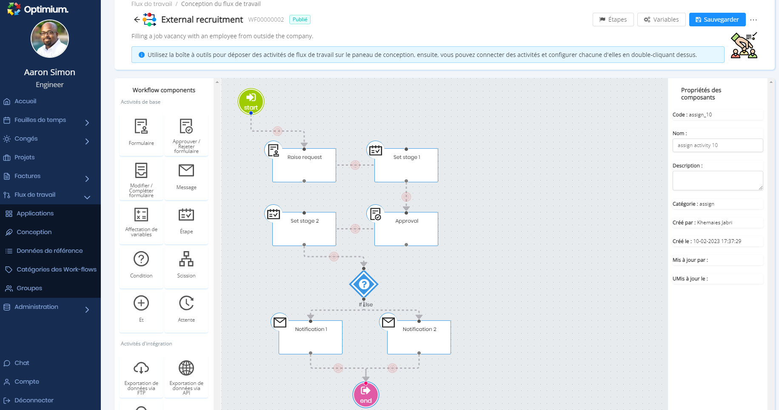Click the Sauvegarder button
The width and height of the screenshot is (779, 410).
(717, 20)
